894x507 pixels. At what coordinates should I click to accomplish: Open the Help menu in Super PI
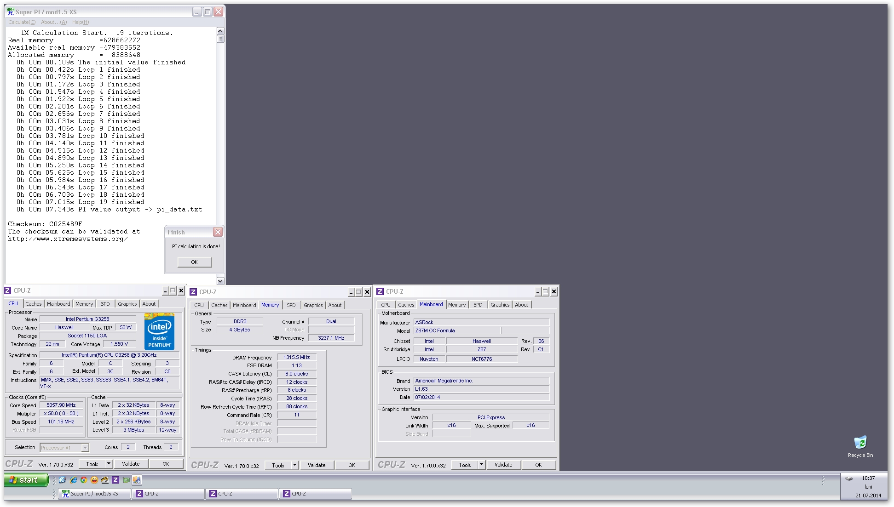coord(81,22)
